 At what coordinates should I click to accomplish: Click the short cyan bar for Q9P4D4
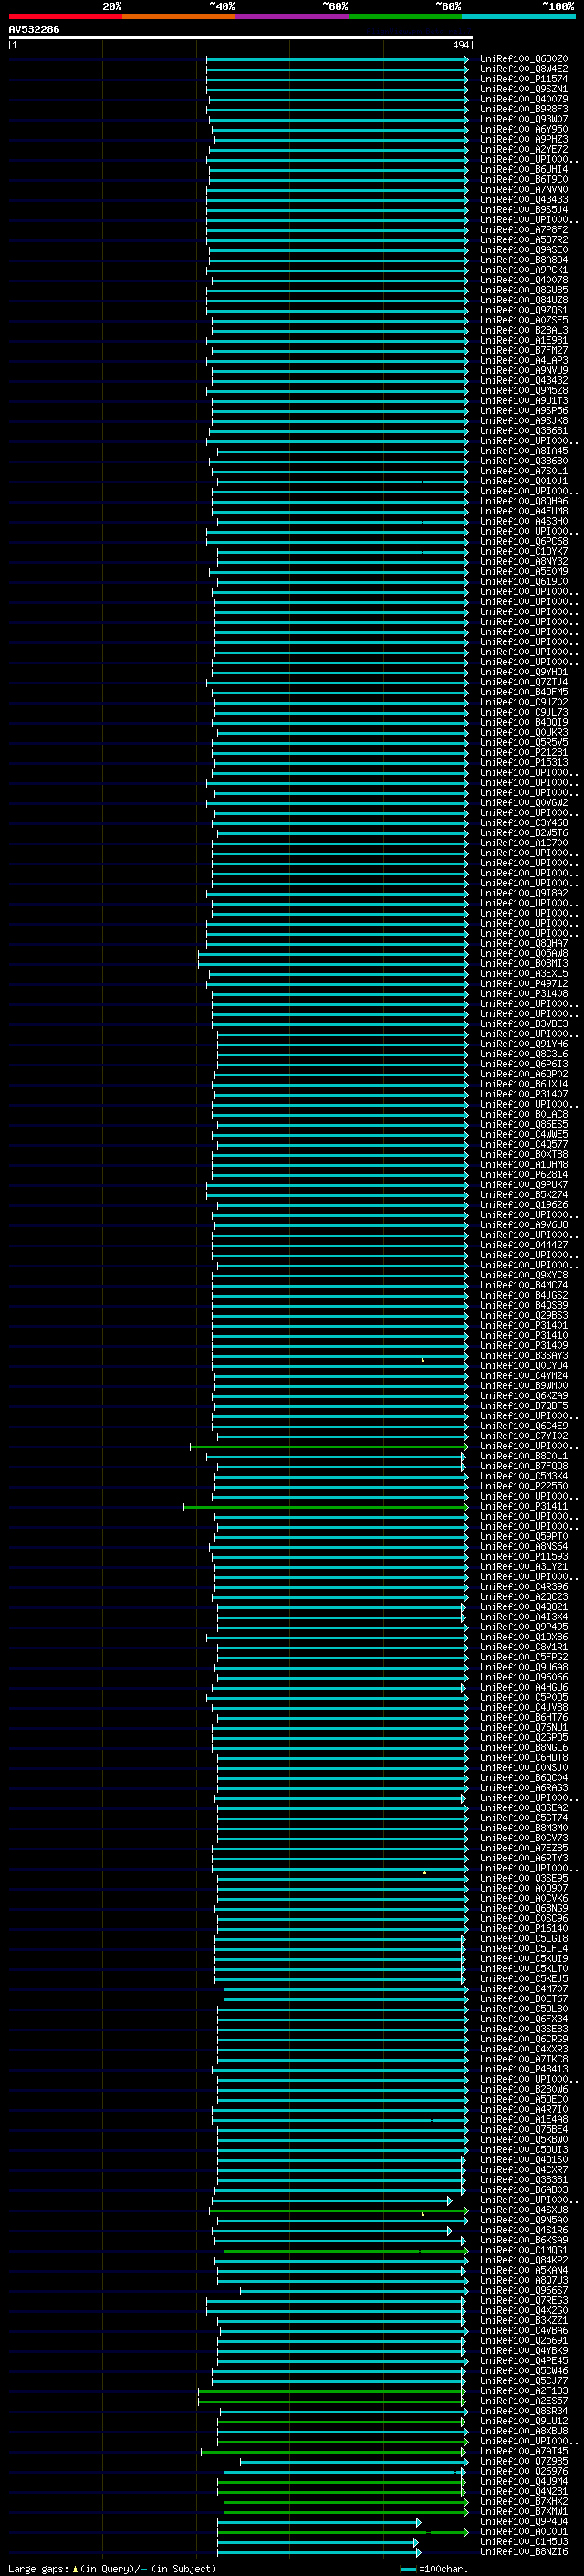click(x=318, y=2521)
